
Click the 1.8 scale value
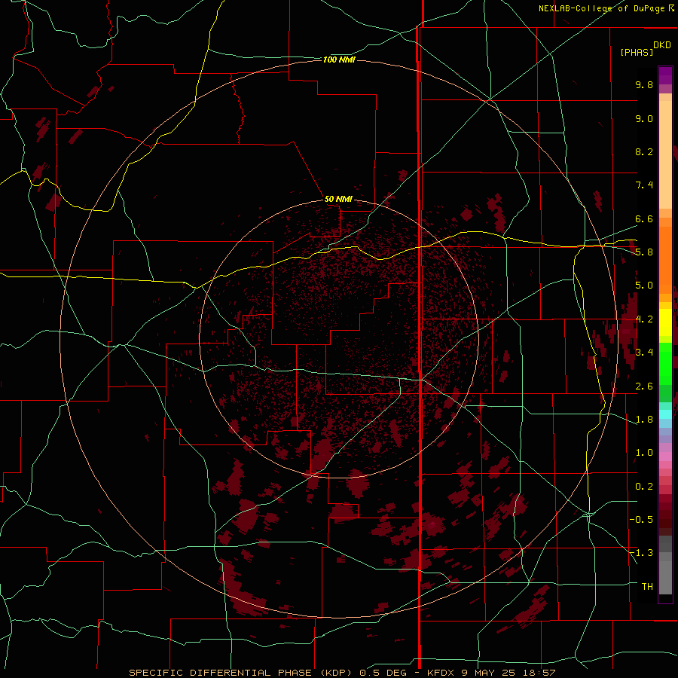click(x=644, y=420)
